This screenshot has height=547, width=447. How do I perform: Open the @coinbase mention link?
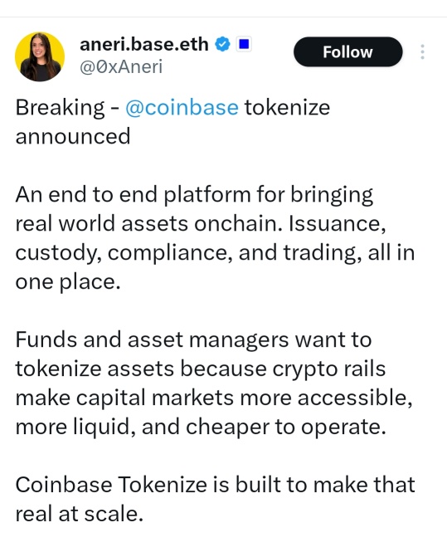click(x=182, y=107)
